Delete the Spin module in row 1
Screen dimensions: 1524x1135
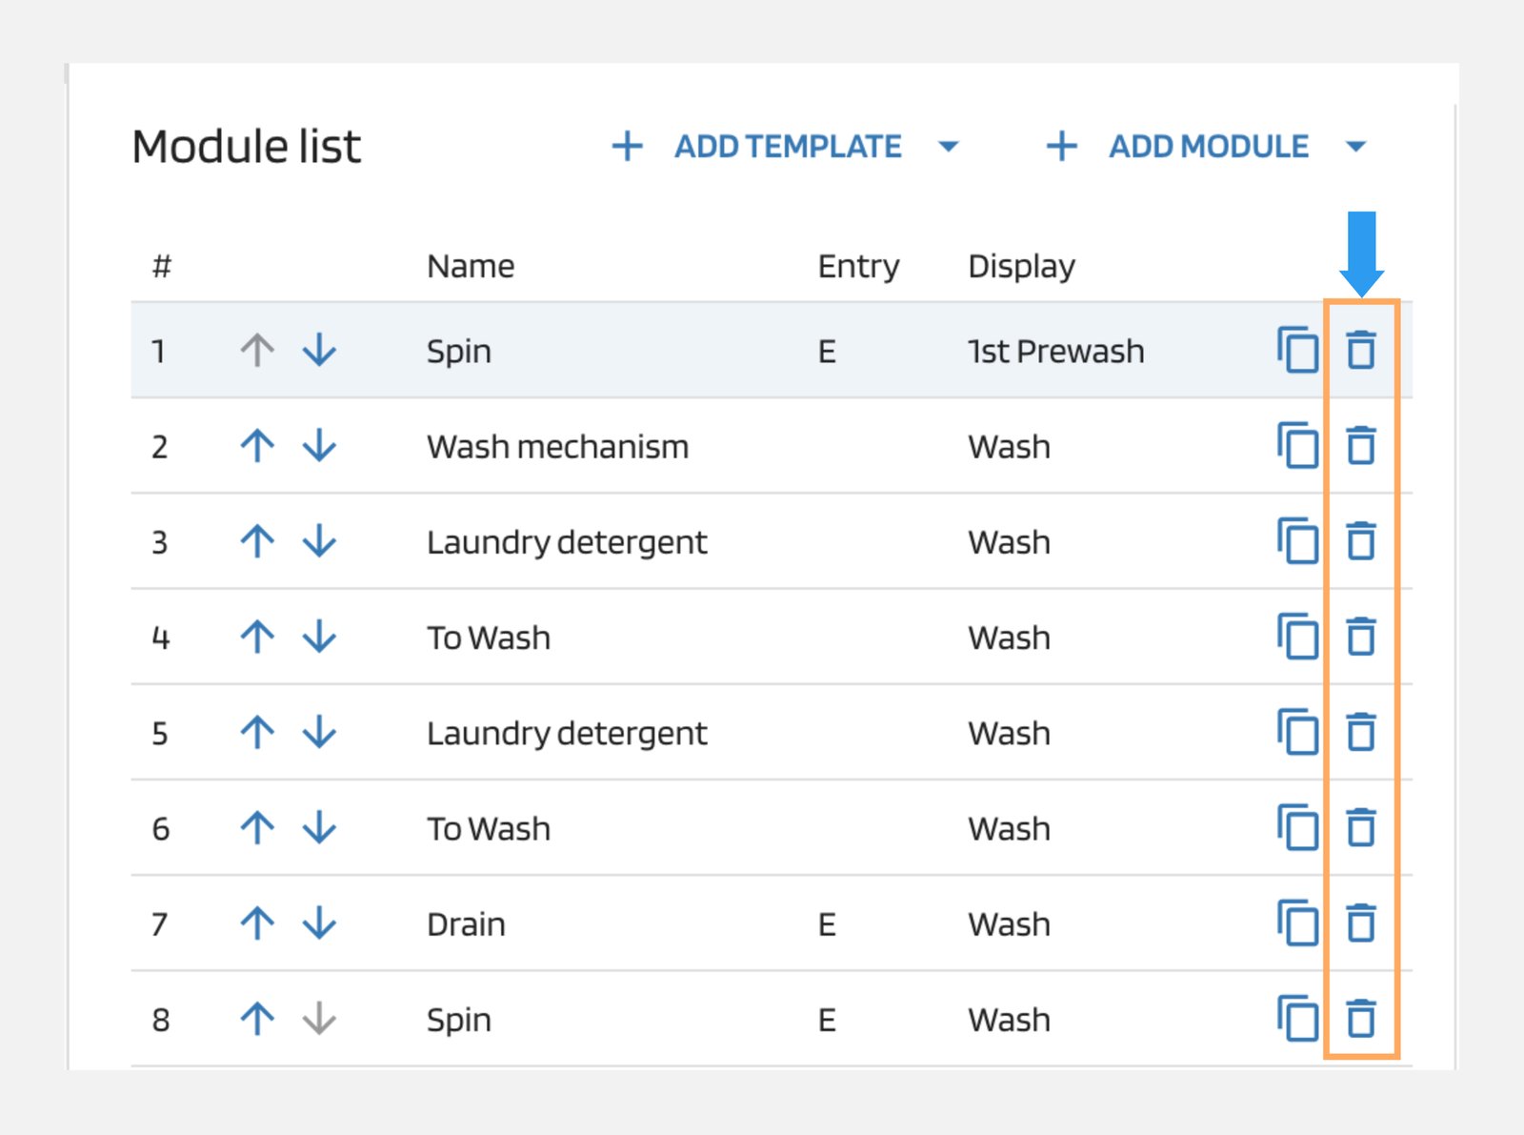(1360, 351)
